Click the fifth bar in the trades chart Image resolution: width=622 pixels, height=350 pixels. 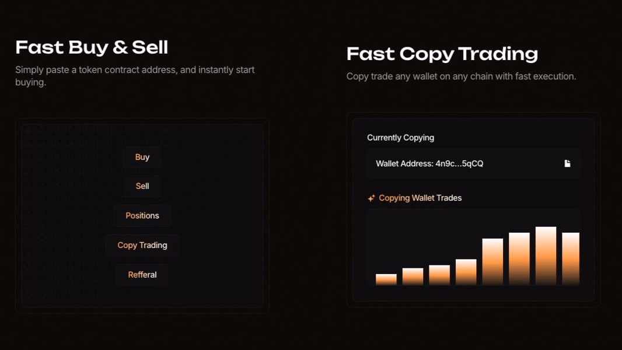pyautogui.click(x=492, y=261)
